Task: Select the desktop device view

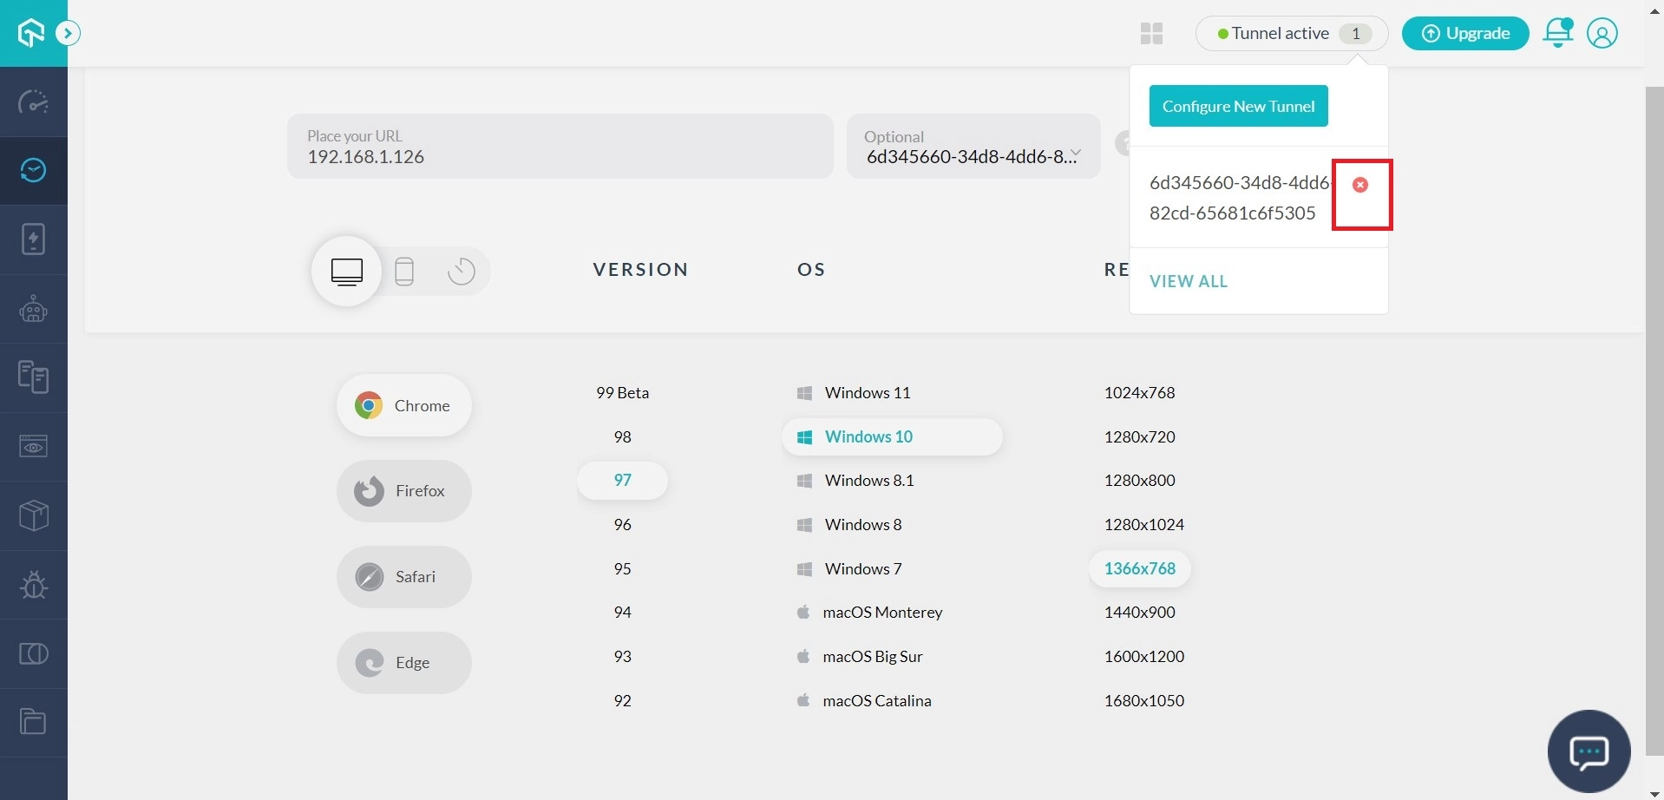Action: [347, 272]
